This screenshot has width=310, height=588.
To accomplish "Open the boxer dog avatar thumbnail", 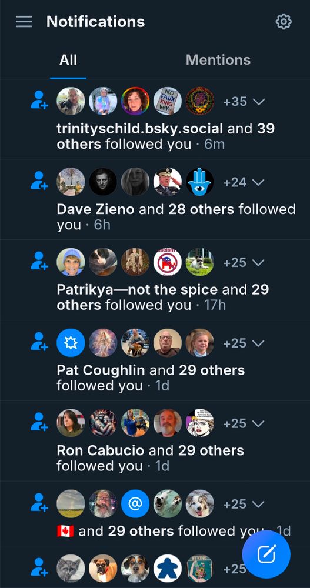I will (x=103, y=569).
